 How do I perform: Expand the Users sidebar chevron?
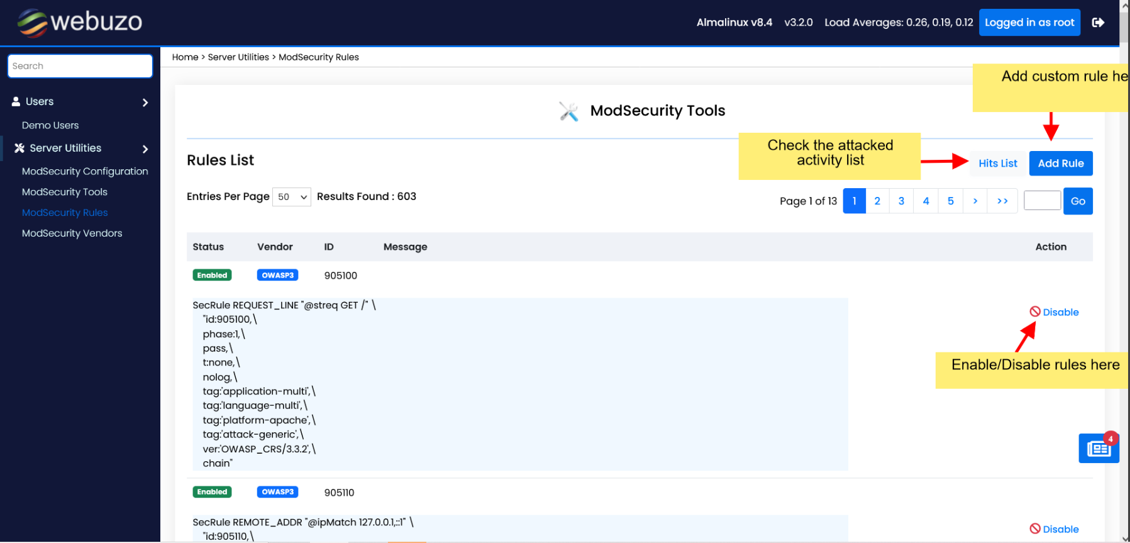(x=145, y=103)
